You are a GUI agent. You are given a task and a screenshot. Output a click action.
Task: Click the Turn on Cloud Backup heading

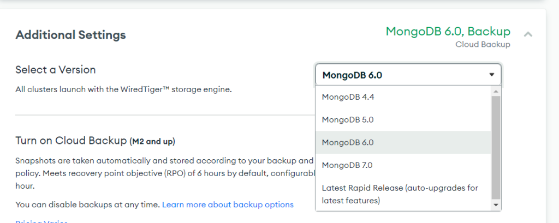[x=95, y=141]
